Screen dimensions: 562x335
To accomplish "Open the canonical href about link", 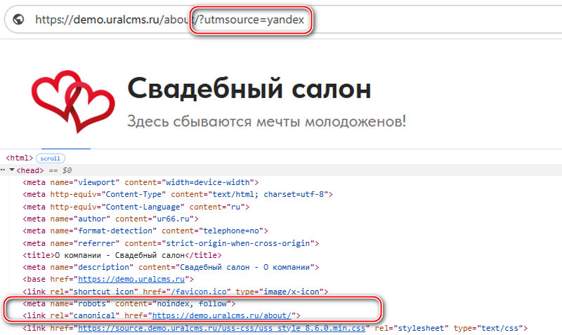I will pyautogui.click(x=222, y=315).
